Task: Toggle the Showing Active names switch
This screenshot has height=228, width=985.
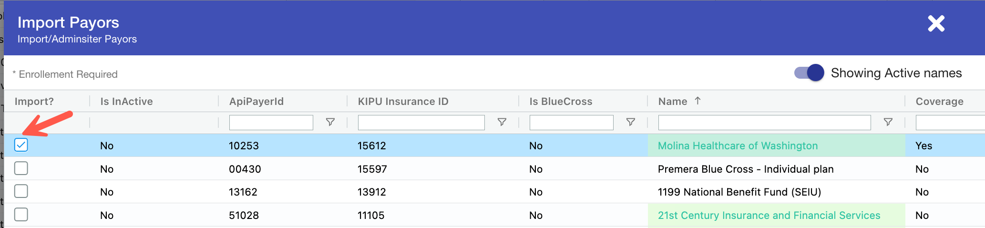Action: 809,73
